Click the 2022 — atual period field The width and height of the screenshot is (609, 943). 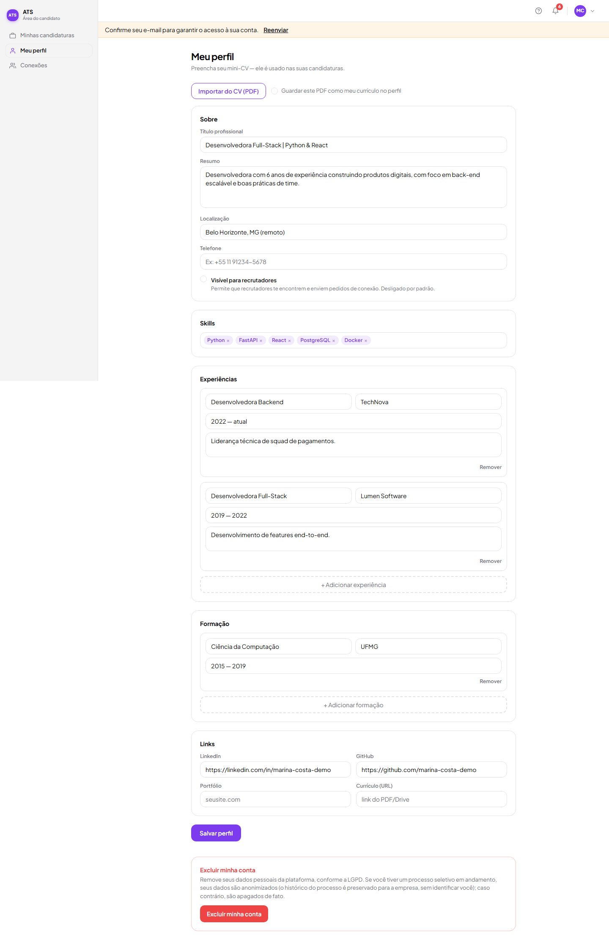click(354, 421)
